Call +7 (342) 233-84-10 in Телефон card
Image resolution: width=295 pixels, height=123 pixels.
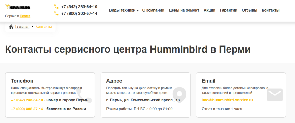click(27, 100)
